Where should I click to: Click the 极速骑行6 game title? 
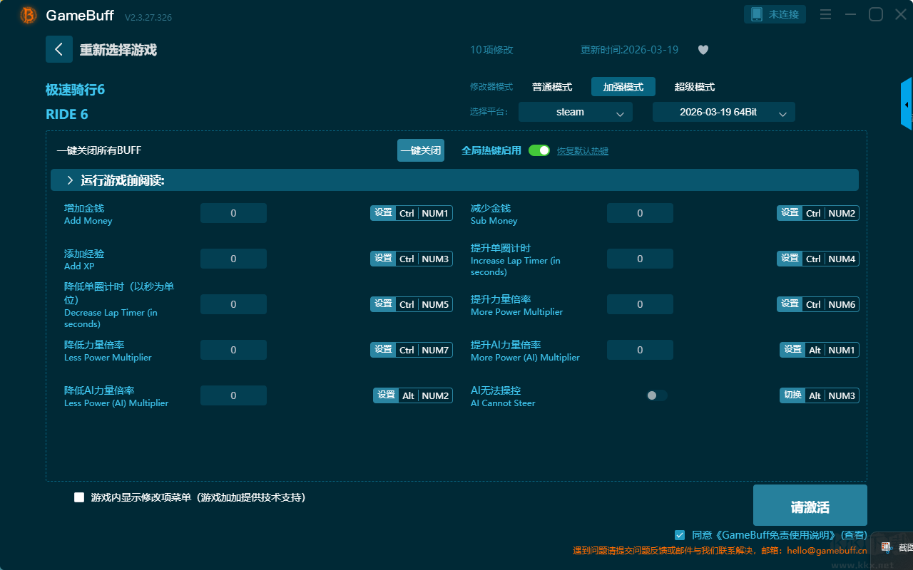pos(76,90)
